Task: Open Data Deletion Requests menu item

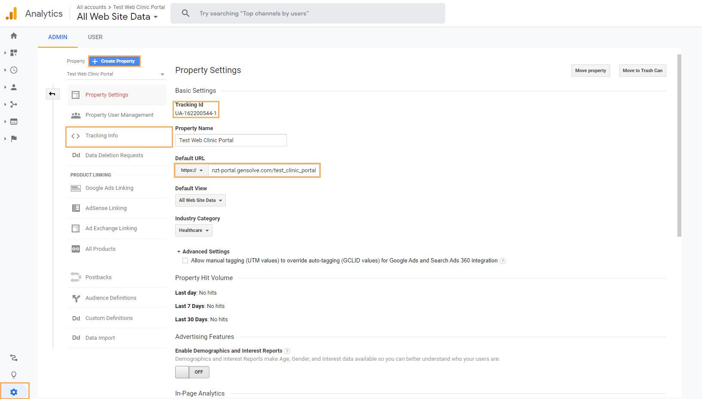Action: 117,155
